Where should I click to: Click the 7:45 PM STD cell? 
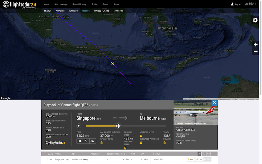(x=125, y=159)
